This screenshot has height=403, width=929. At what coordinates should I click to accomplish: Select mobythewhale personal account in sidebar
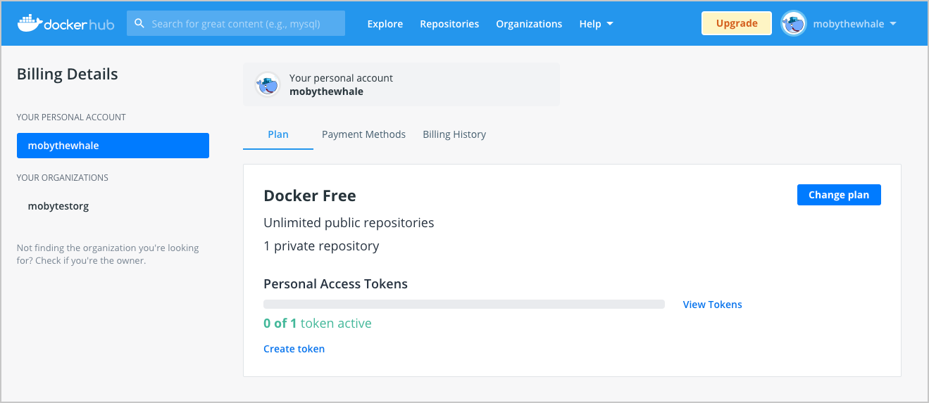(x=113, y=146)
